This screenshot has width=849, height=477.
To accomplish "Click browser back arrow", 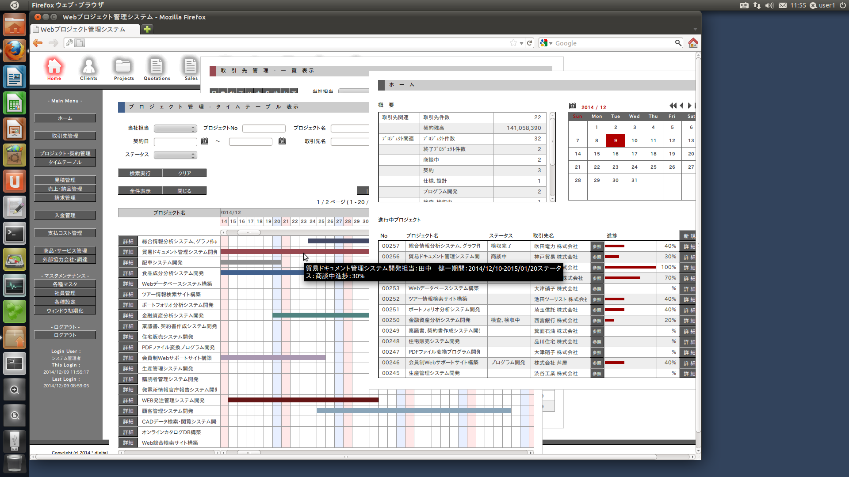I will (38, 43).
